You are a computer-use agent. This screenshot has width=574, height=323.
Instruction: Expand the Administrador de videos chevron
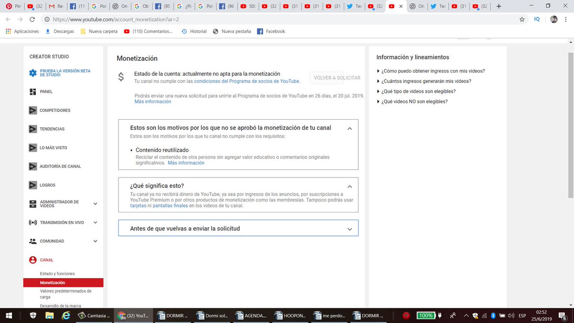(95, 204)
